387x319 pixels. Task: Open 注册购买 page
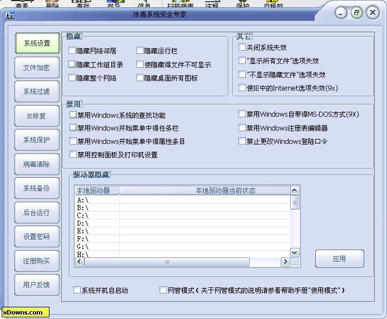[x=37, y=261]
